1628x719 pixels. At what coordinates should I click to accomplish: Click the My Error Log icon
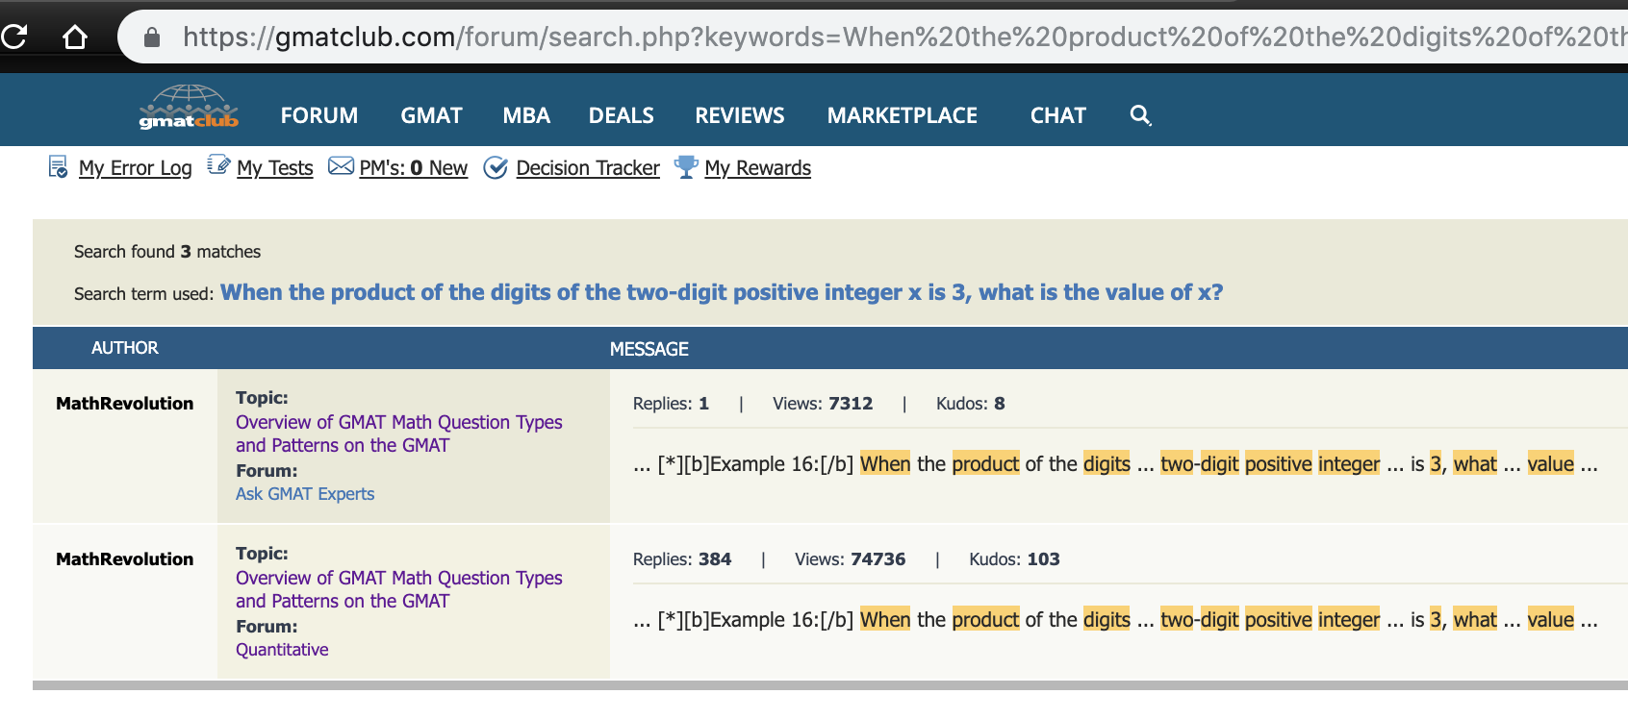(59, 167)
